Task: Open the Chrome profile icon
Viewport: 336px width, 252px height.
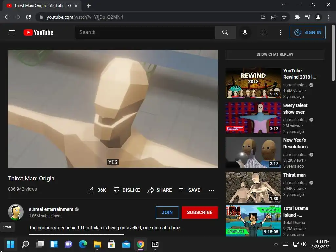Action: pos(318,17)
